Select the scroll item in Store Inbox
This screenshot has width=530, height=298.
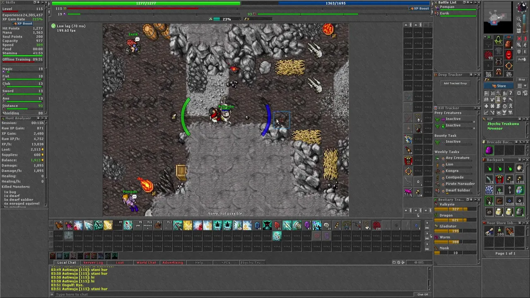coord(489,231)
